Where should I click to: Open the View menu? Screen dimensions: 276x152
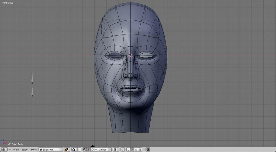[16, 150]
